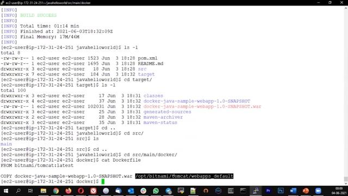Open Outlook from the taskbar
Viewport: 348px width, 196px height.
coord(130,191)
